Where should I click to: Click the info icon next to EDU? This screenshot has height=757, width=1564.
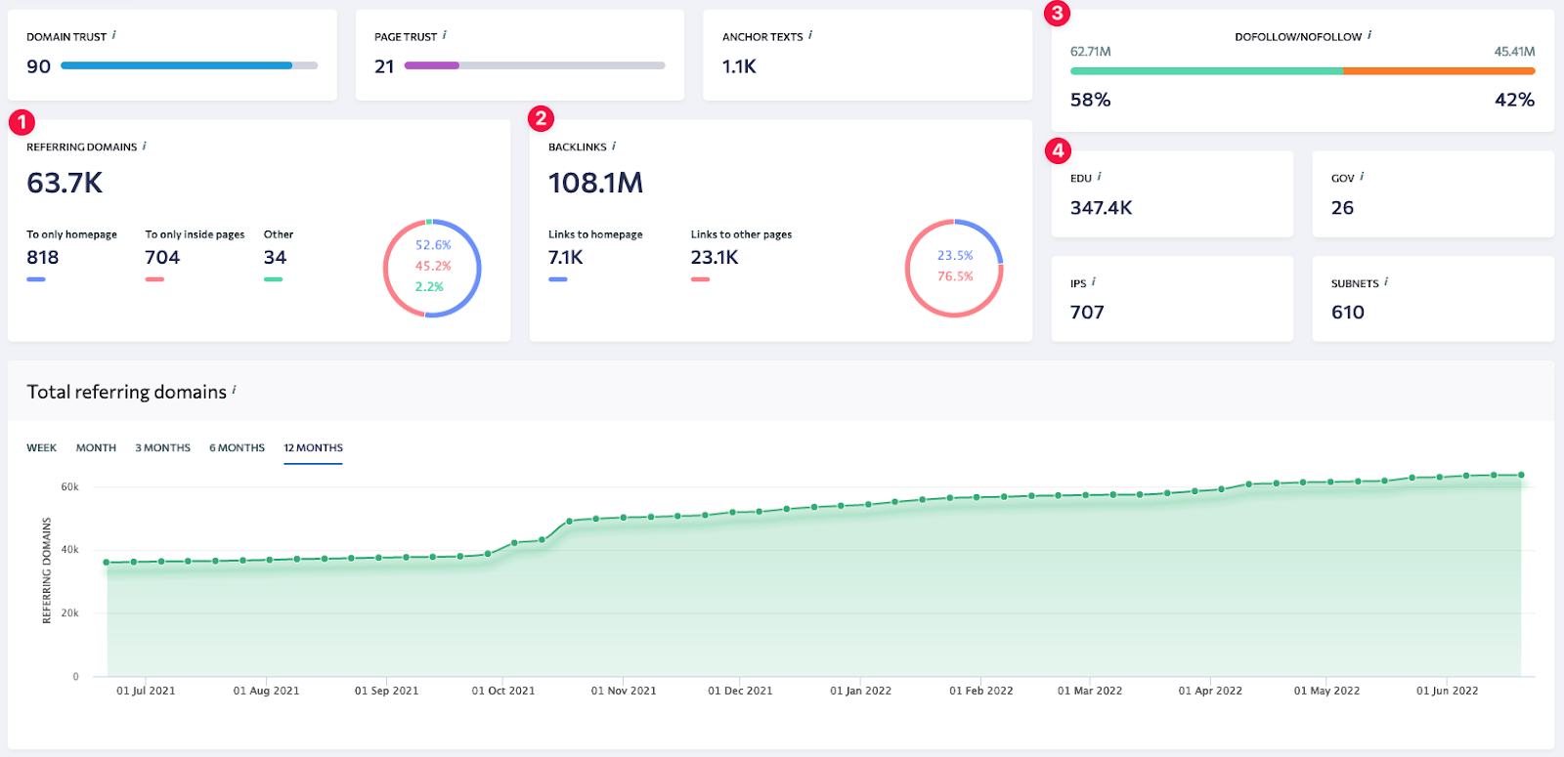(1100, 177)
